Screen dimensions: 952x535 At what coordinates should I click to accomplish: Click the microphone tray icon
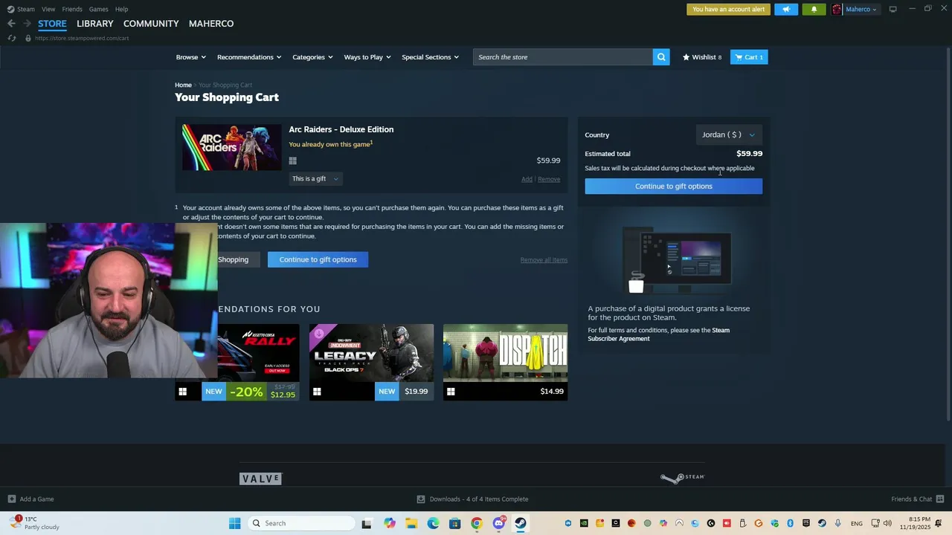coord(838,523)
